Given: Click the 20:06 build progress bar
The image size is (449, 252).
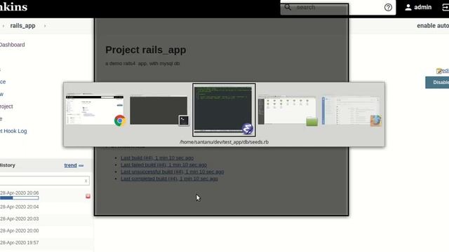Looking at the screenshot, I should pyautogui.click(x=19, y=198).
